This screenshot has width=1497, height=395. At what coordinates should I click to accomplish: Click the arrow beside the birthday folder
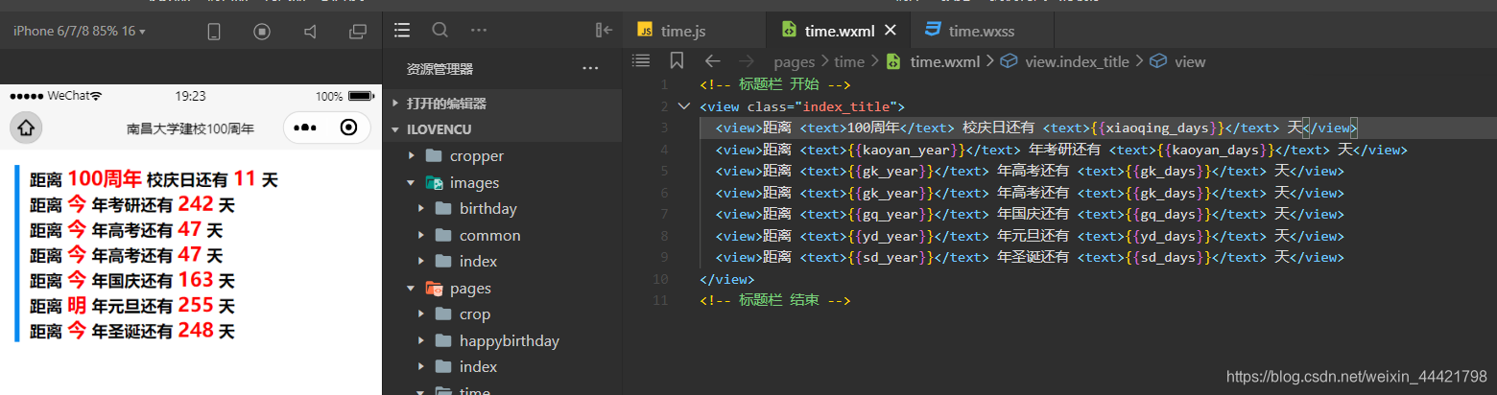coord(421,208)
